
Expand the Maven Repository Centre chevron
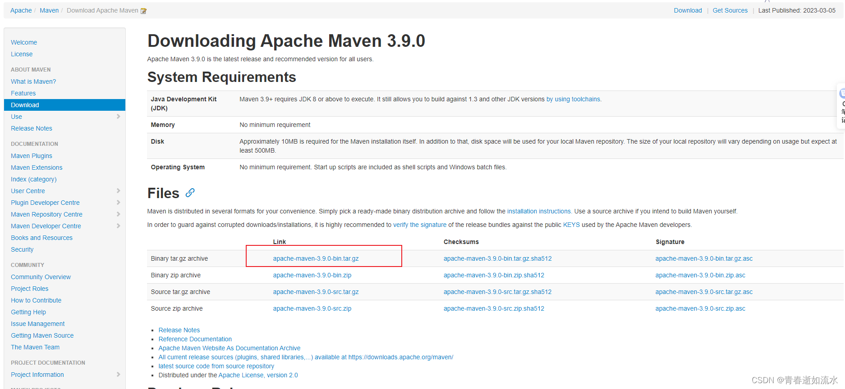click(x=118, y=214)
